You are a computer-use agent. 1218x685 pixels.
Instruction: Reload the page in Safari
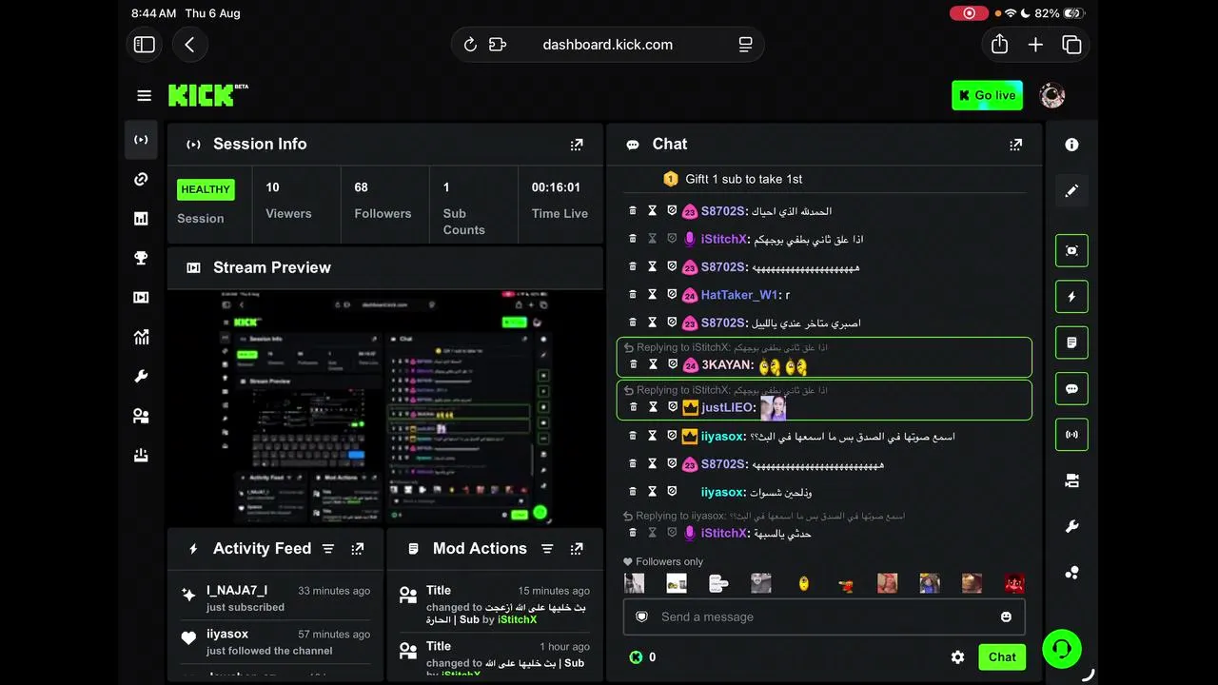(x=470, y=45)
